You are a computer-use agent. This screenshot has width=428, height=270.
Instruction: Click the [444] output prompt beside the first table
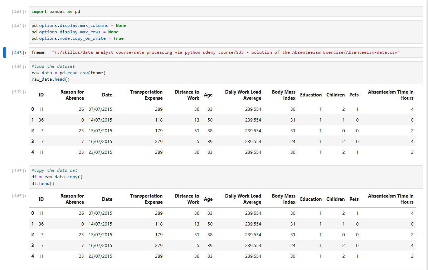pyautogui.click(x=19, y=91)
